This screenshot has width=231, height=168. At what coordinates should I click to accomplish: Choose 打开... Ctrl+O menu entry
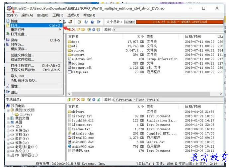click(x=35, y=25)
